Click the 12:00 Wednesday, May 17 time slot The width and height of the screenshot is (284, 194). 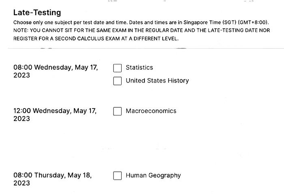pos(55,111)
